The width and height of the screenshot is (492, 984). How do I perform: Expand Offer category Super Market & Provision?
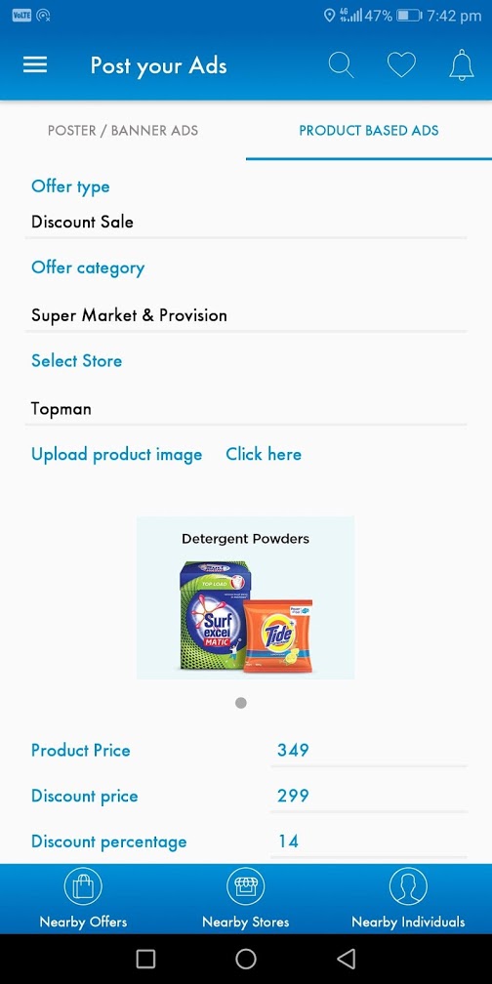246,315
